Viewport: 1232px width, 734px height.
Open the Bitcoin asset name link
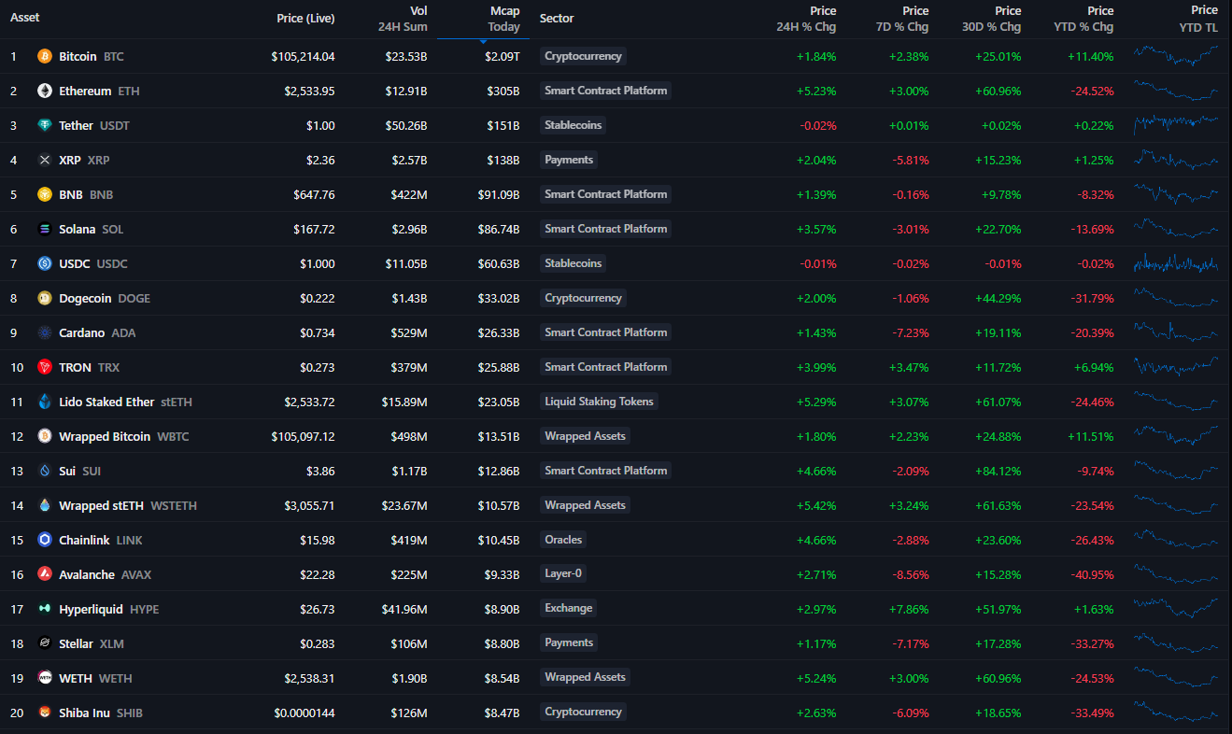78,56
